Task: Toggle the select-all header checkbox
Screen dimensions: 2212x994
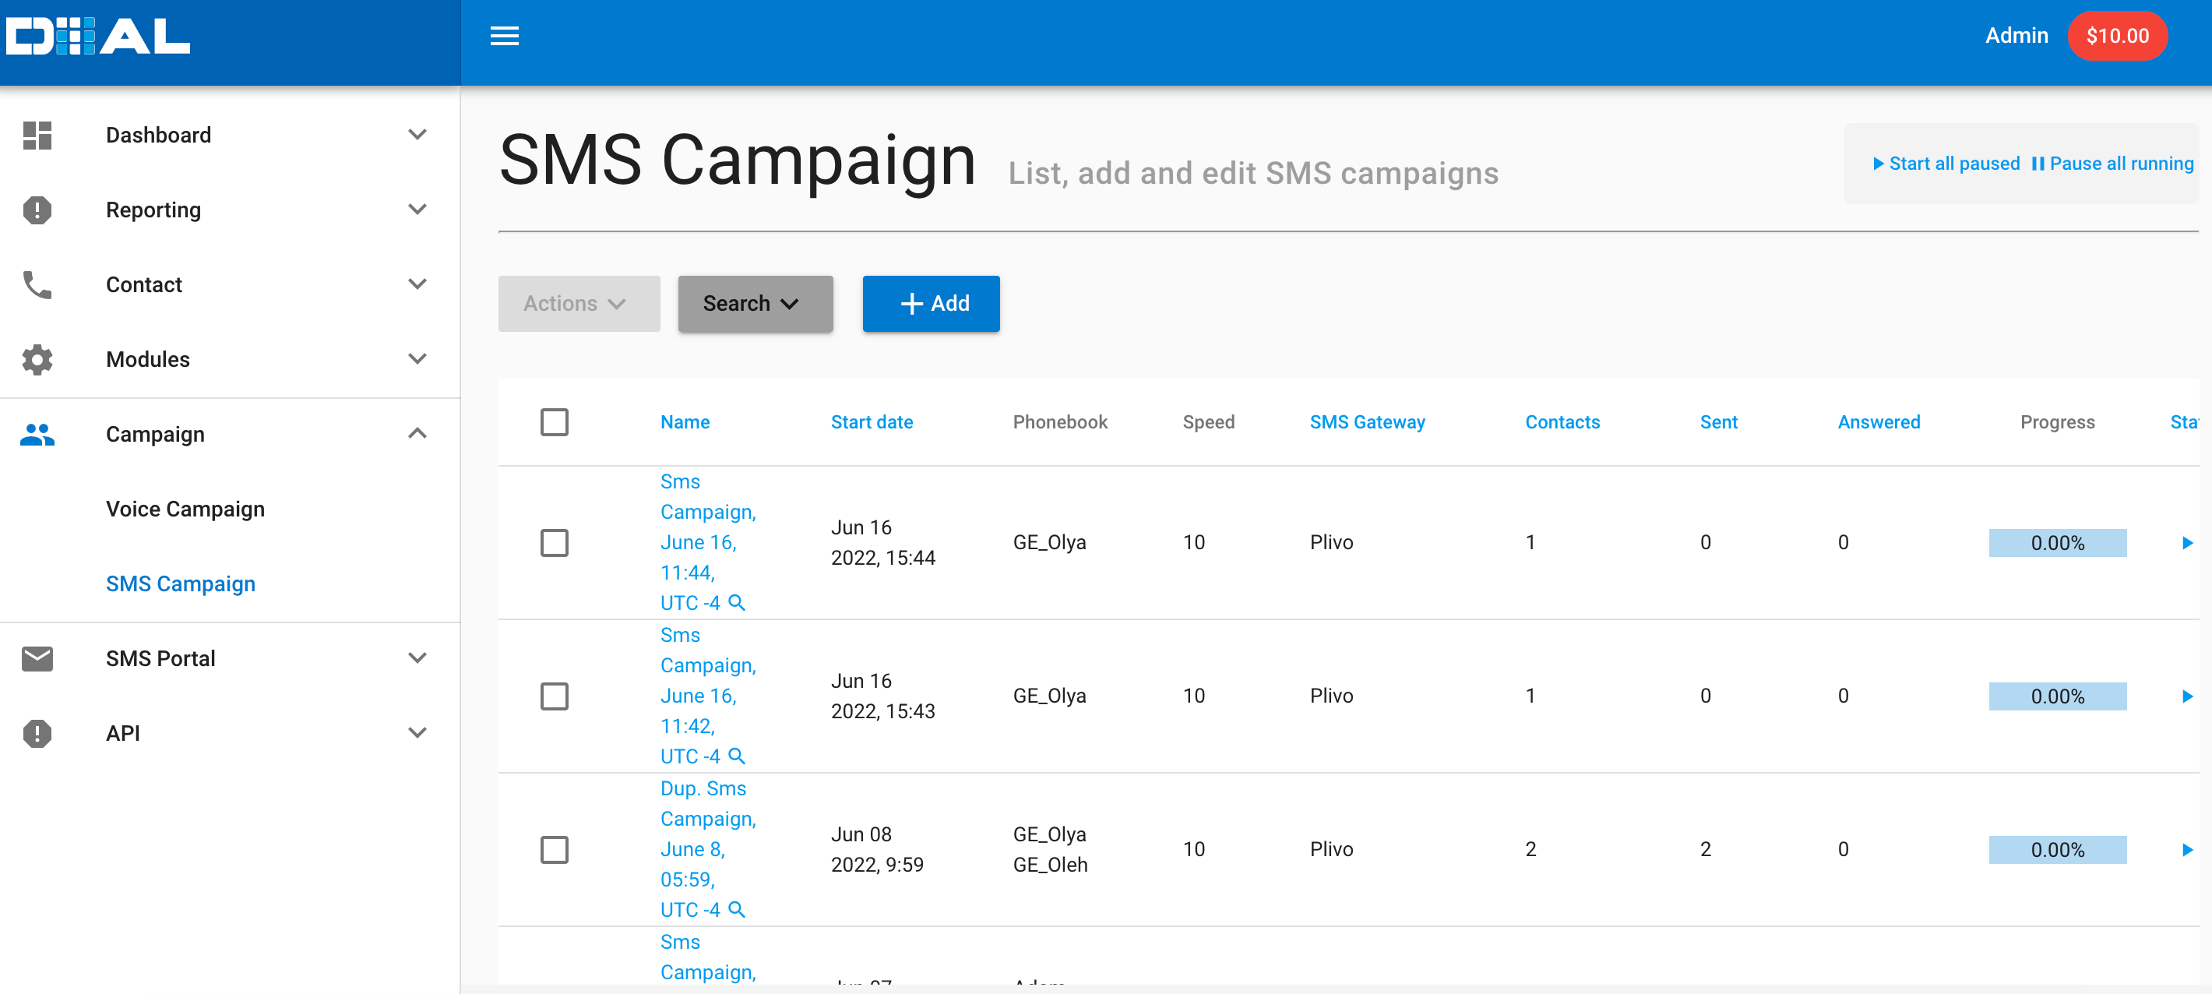Action: click(x=554, y=422)
